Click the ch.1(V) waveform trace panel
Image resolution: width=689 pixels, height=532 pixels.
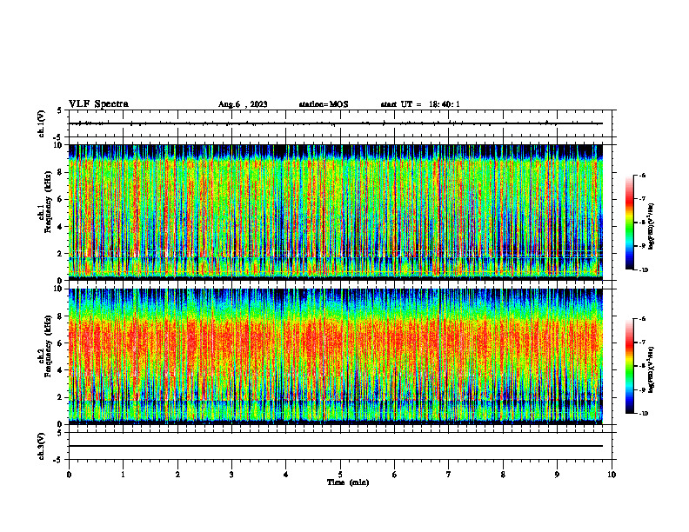click(340, 123)
